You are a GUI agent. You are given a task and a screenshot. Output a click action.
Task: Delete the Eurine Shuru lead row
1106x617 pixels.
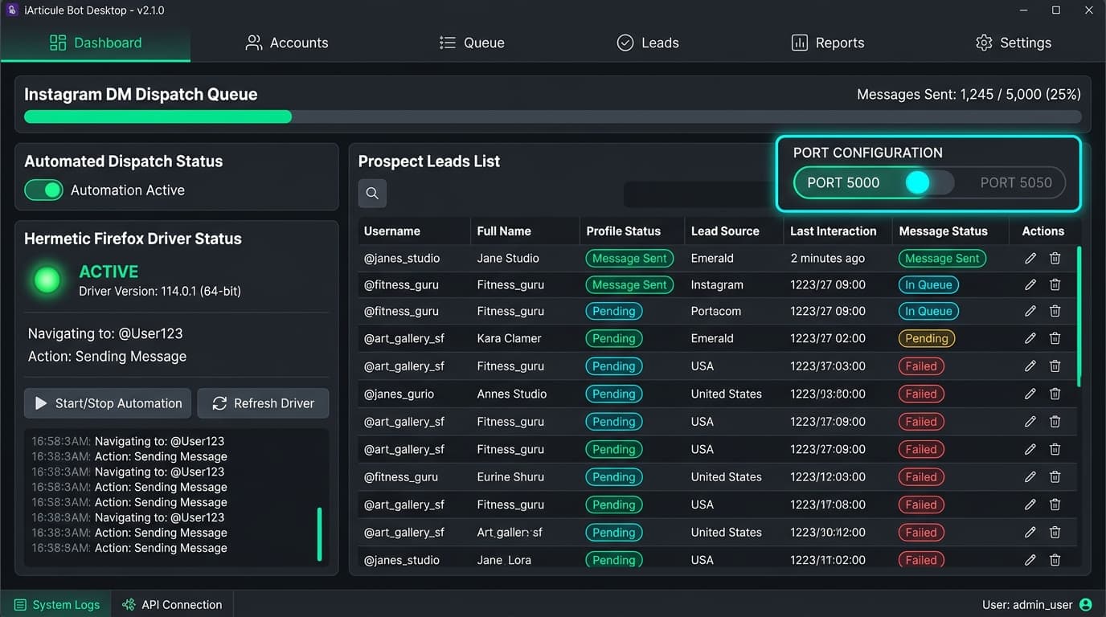tap(1055, 476)
